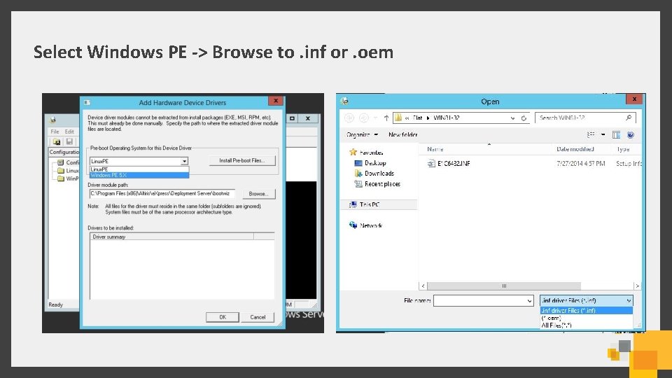Choose the (*.oem) filter option

587,318
